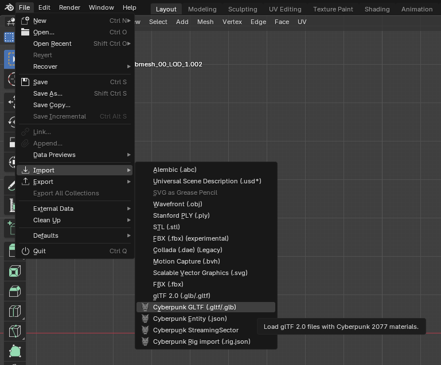Screen dimensions: 441x365
Task: Click the Blender logo icon
Action: pyautogui.click(x=8, y=7)
